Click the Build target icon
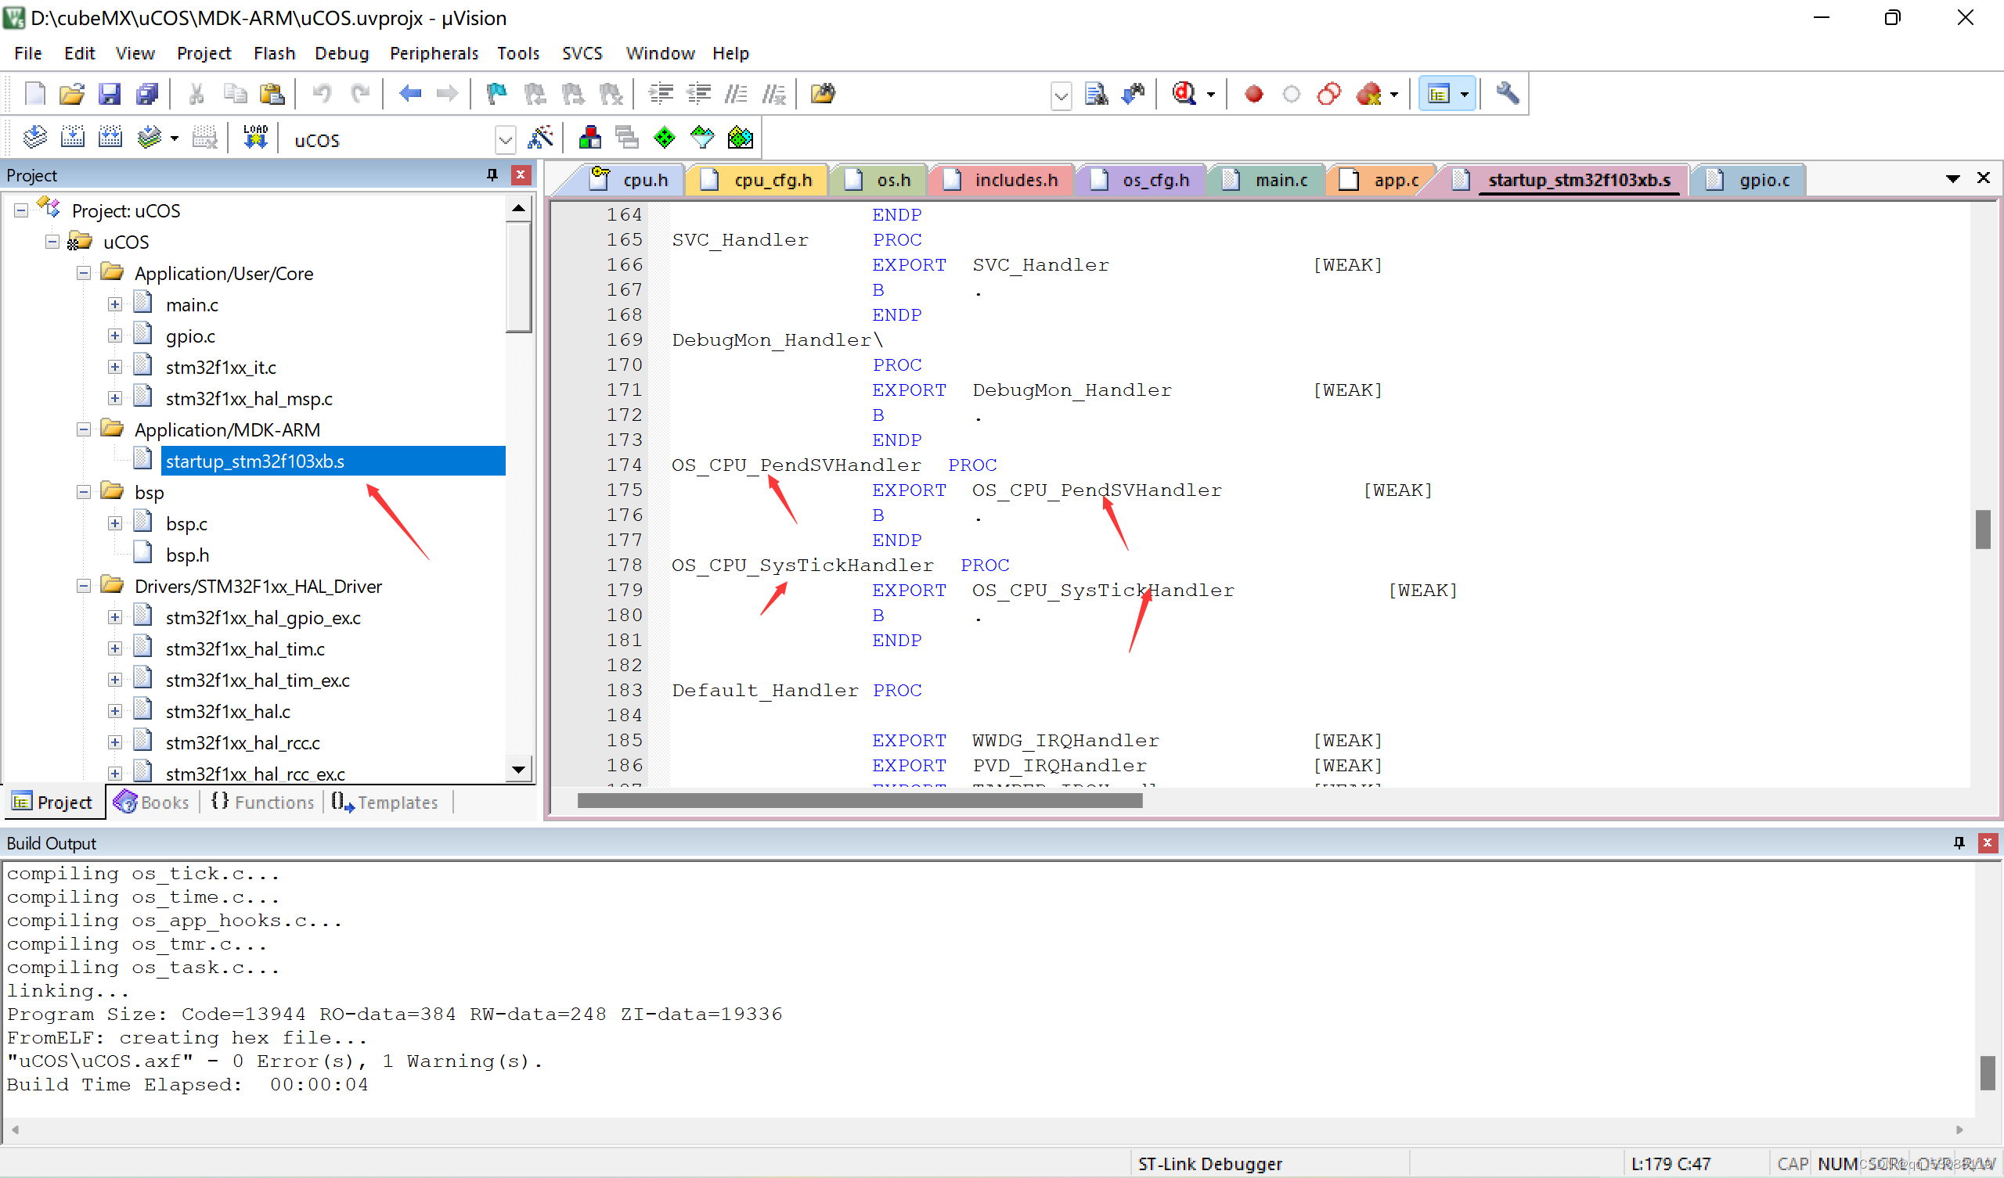Image resolution: width=2004 pixels, height=1178 pixels. (x=72, y=138)
